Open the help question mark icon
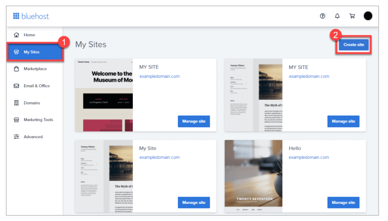This screenshot has height=221, width=388. tap(322, 16)
